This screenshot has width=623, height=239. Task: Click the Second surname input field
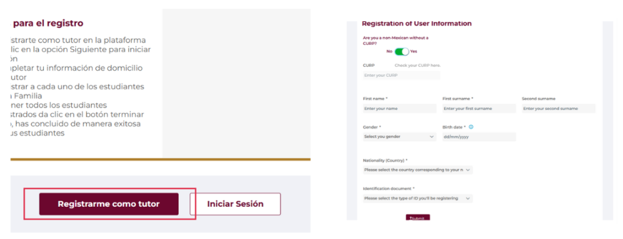tap(559, 108)
